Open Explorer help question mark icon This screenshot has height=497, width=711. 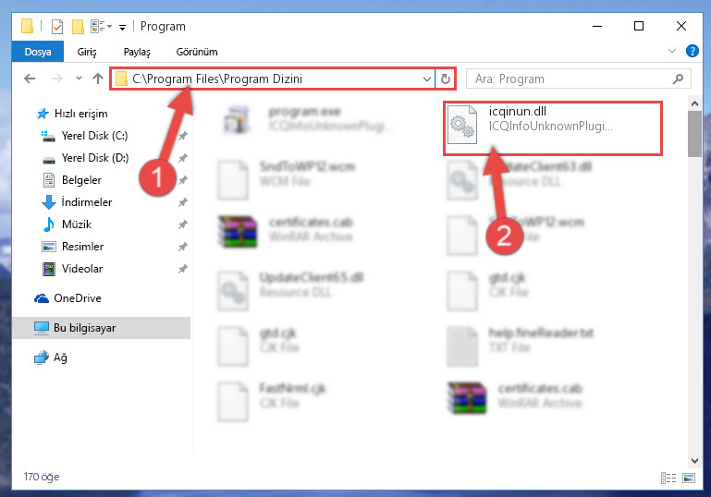(692, 51)
